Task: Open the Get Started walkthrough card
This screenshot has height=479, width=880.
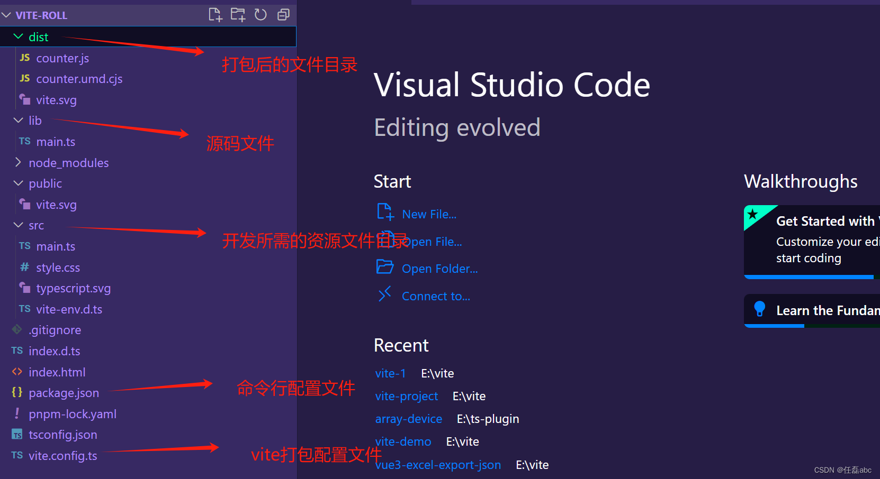Action: pyautogui.click(x=812, y=242)
